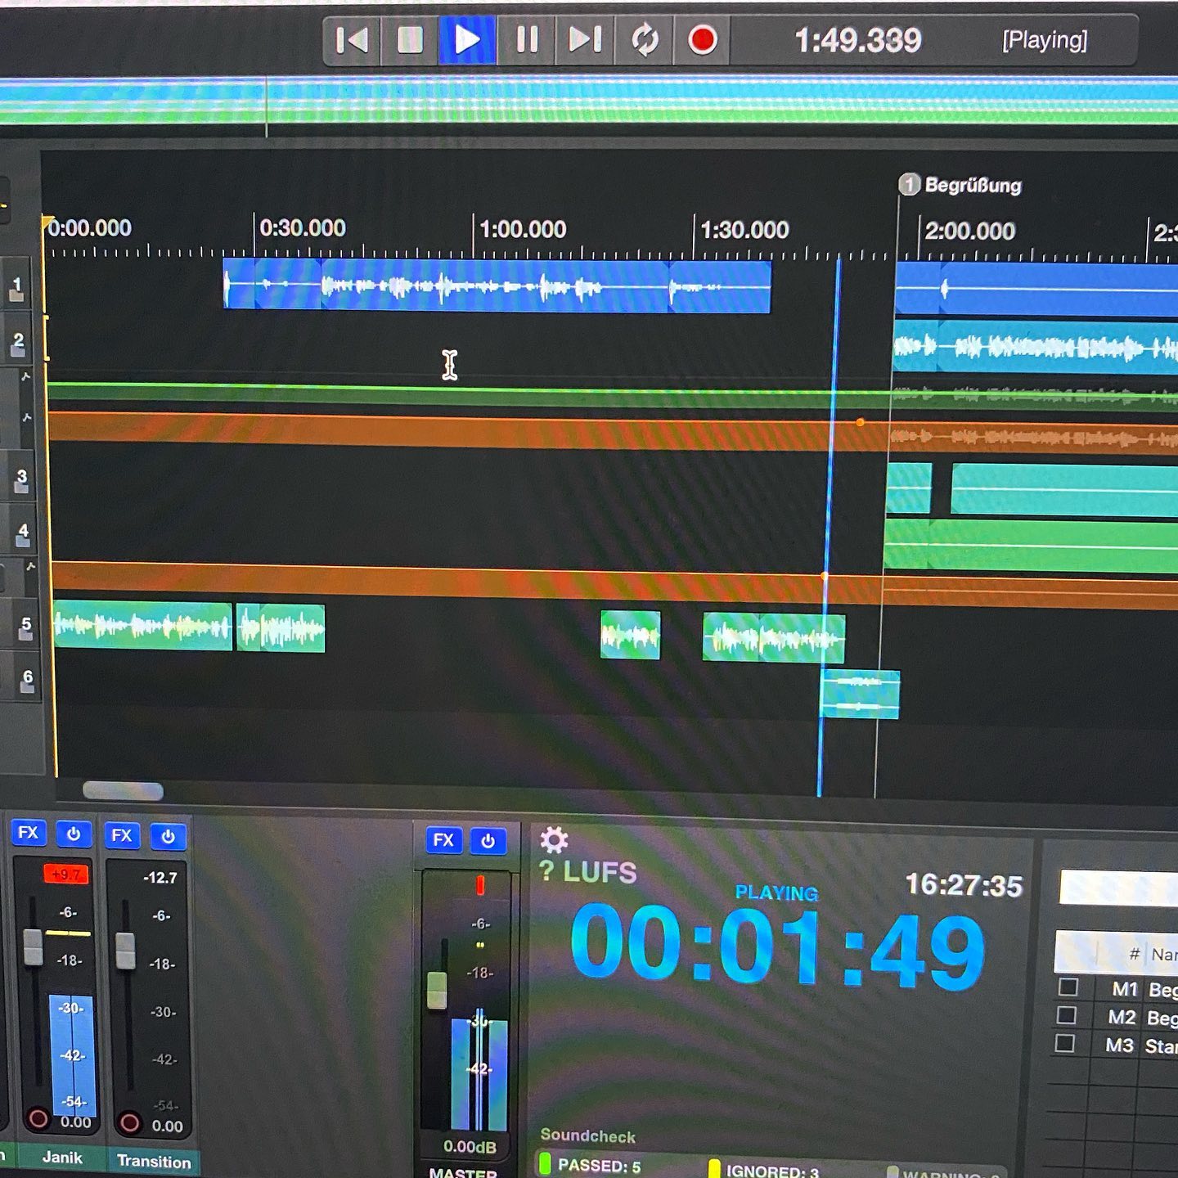
Task: Skip to project end button
Action: tap(585, 39)
